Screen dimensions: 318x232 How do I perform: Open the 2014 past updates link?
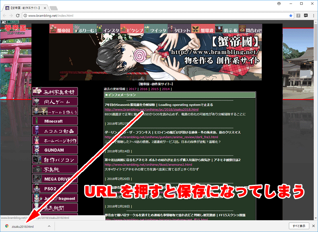click(165, 89)
